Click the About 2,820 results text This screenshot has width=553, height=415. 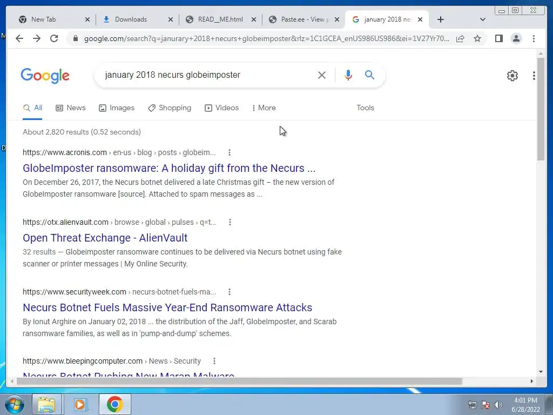tap(82, 132)
